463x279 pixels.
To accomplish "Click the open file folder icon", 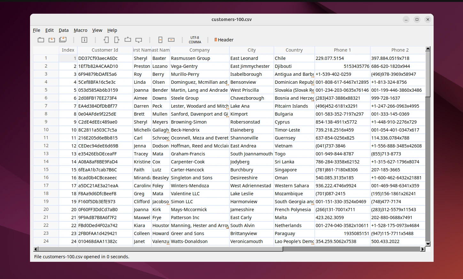I will click(41, 40).
